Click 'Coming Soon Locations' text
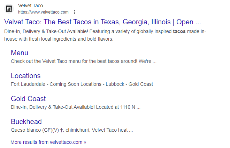Viewport: 230px width, 148px height. [x=76, y=84]
